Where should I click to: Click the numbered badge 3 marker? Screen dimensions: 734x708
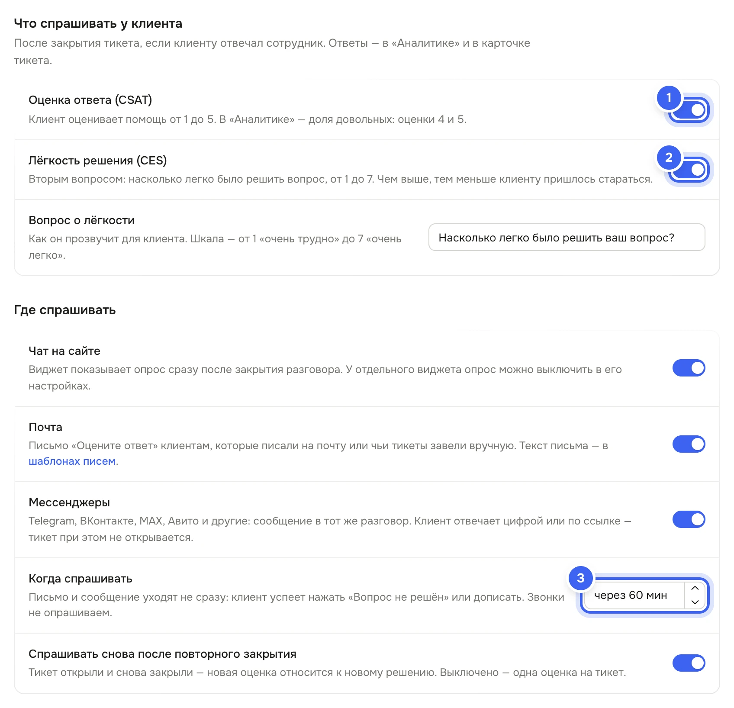pos(580,578)
